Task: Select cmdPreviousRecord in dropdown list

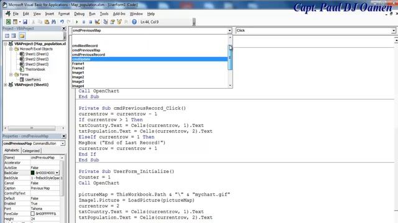Action: coord(150,55)
